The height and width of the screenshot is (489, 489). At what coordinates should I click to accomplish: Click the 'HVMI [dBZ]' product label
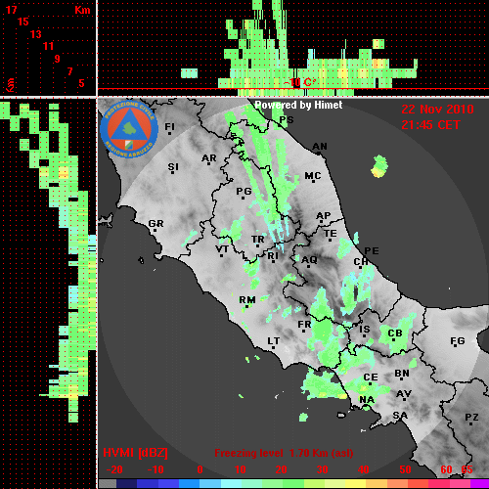(135, 453)
